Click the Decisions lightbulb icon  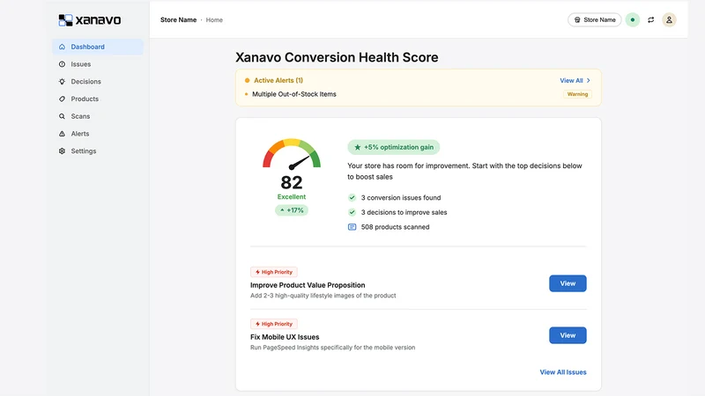(x=62, y=81)
